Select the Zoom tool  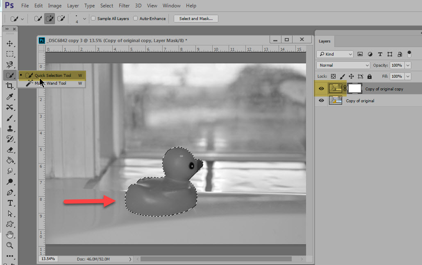(x=10, y=245)
